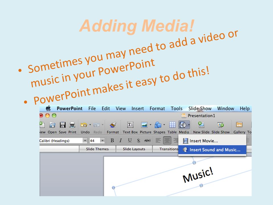Select the Format paintbrush tool
The width and height of the screenshot is (273, 205).
point(113,125)
